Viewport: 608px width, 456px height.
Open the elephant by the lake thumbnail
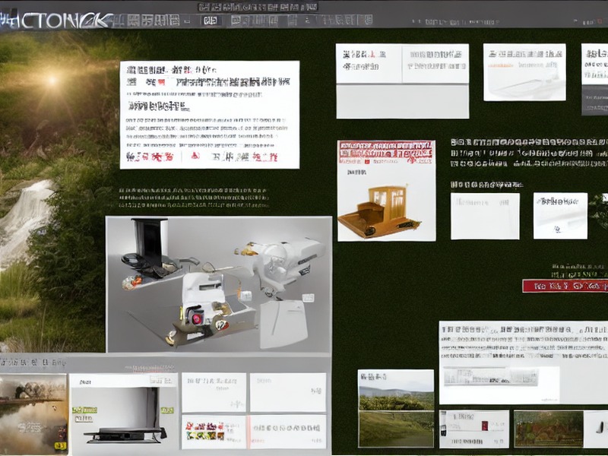[33, 413]
